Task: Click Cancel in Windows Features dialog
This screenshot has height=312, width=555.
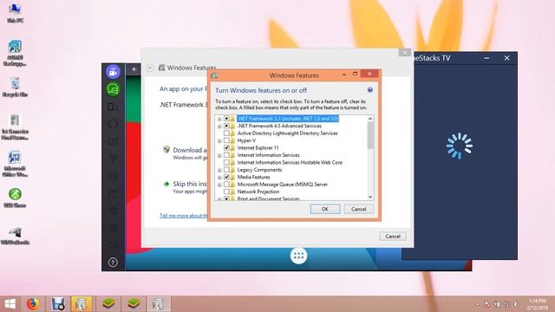Action: pyautogui.click(x=358, y=209)
